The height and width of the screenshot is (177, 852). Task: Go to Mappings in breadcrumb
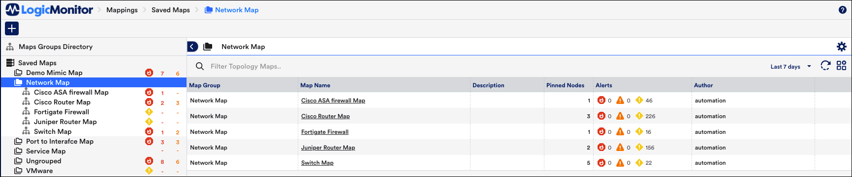122,10
